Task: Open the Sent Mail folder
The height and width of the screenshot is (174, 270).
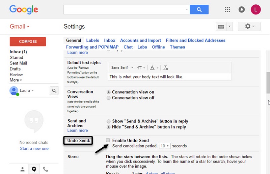Action: (19, 63)
